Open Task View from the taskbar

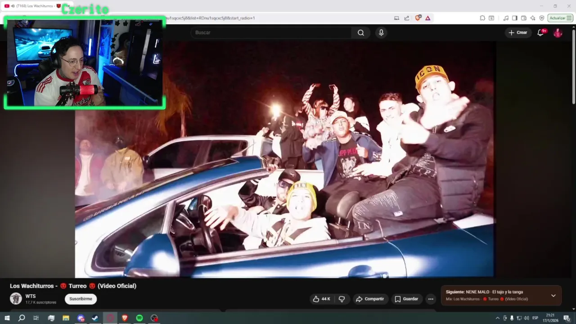point(36,318)
